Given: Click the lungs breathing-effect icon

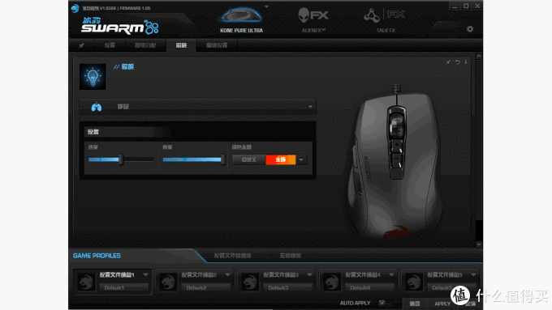Looking at the screenshot, I should tap(96, 107).
